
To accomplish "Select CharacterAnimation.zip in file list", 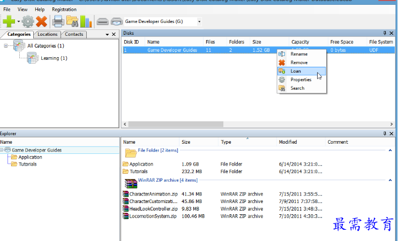I will tap(153, 194).
